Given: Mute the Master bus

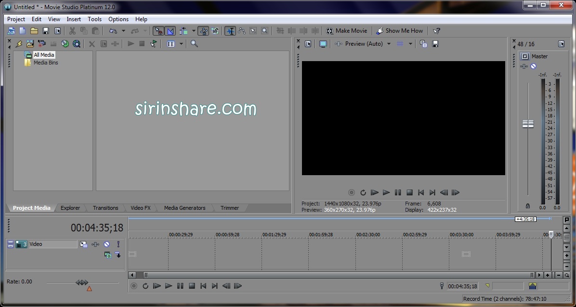Looking at the screenshot, I should tap(534, 66).
